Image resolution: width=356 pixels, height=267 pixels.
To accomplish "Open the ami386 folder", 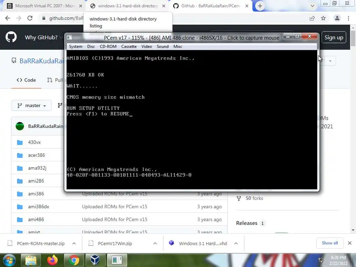I will [36, 194].
